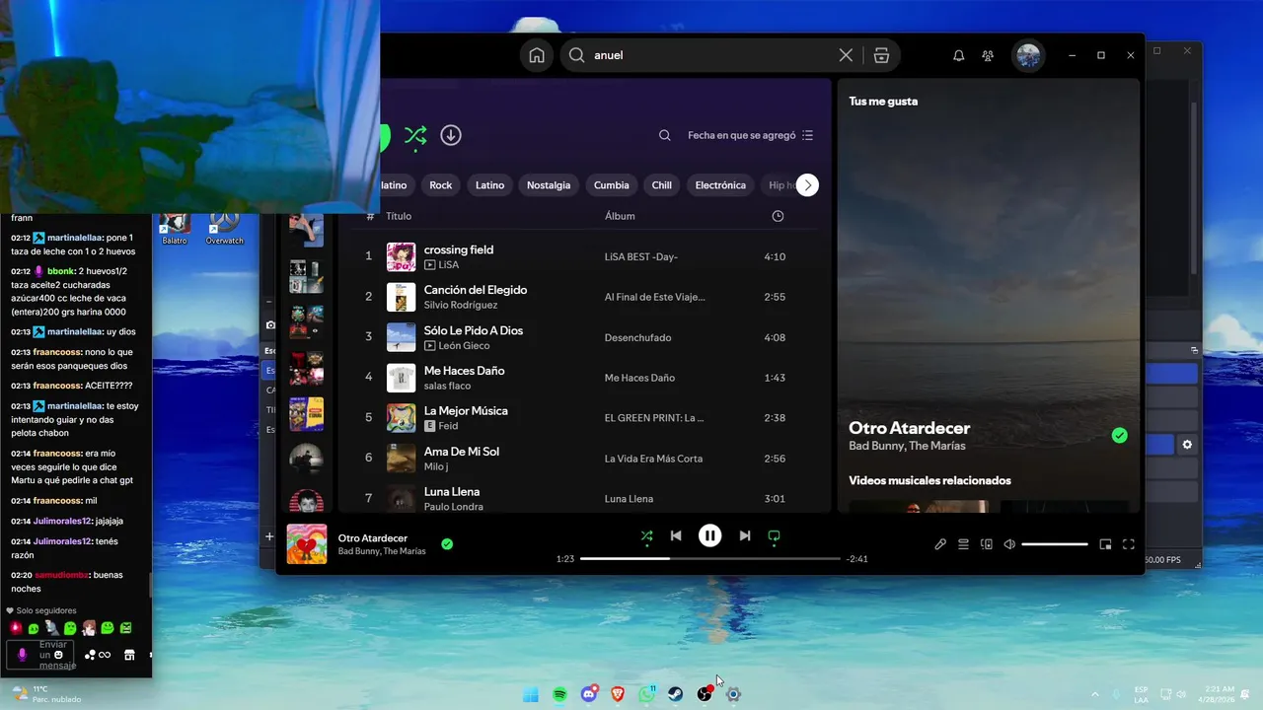Click the plus icon in library sidebar
Image resolution: width=1263 pixels, height=710 pixels.
pyautogui.click(x=269, y=536)
